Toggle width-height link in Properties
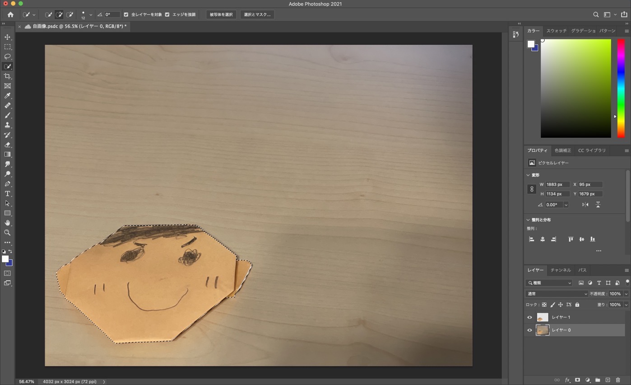 click(532, 189)
